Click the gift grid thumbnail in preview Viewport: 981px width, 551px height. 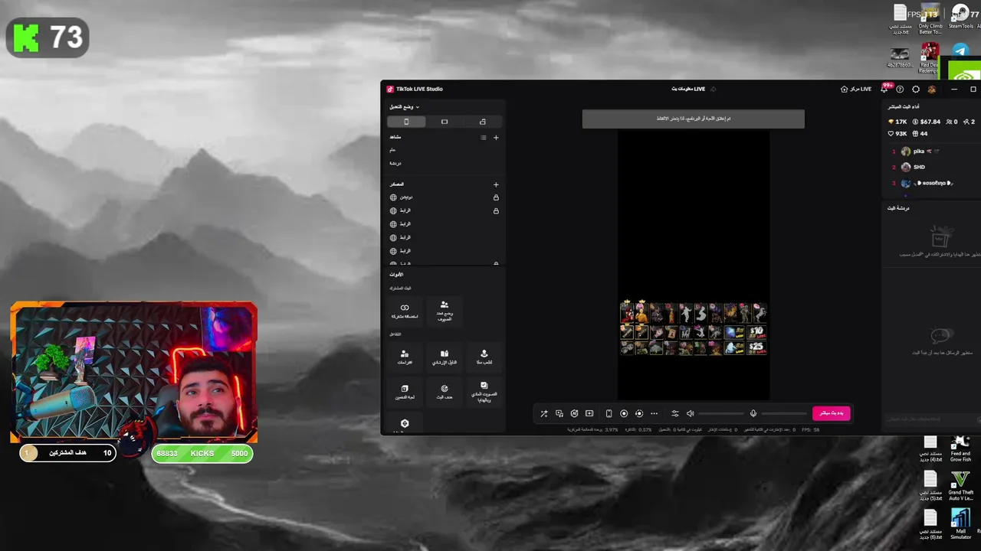[693, 328]
